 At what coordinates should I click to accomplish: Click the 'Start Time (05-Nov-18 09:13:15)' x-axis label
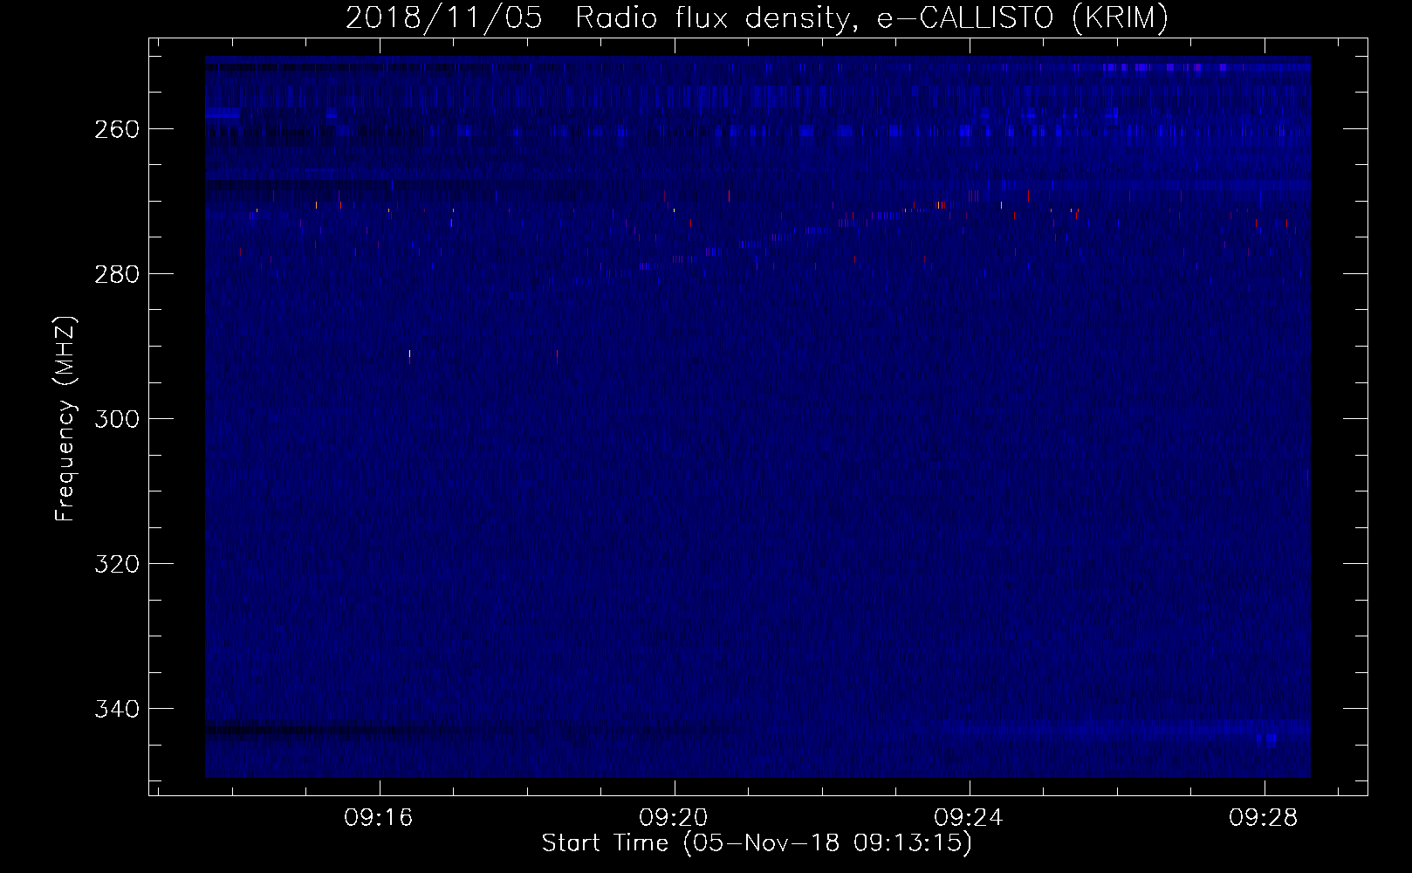tap(757, 843)
